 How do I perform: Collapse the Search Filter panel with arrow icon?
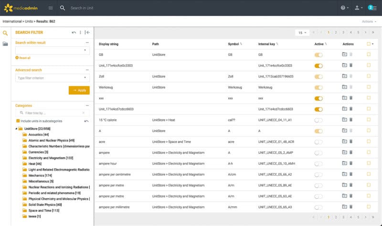point(87,32)
